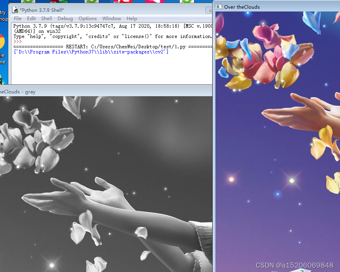Image resolution: width=340 pixels, height=272 pixels.
Task: Open the Edit menu in Python Shell
Action: [x=31, y=19]
